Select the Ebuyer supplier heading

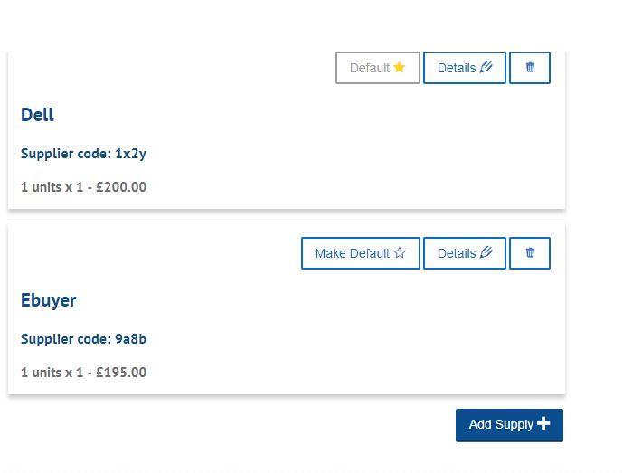click(48, 300)
